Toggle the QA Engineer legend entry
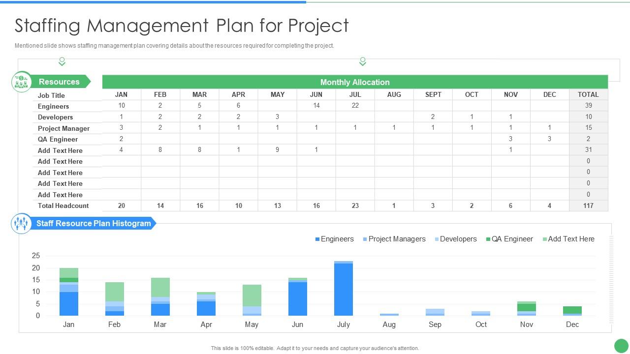 coord(512,239)
